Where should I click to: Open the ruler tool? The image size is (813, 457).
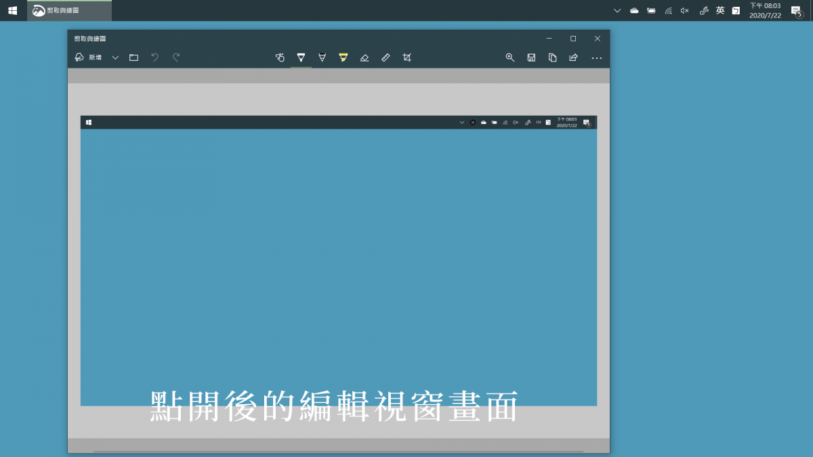point(385,58)
